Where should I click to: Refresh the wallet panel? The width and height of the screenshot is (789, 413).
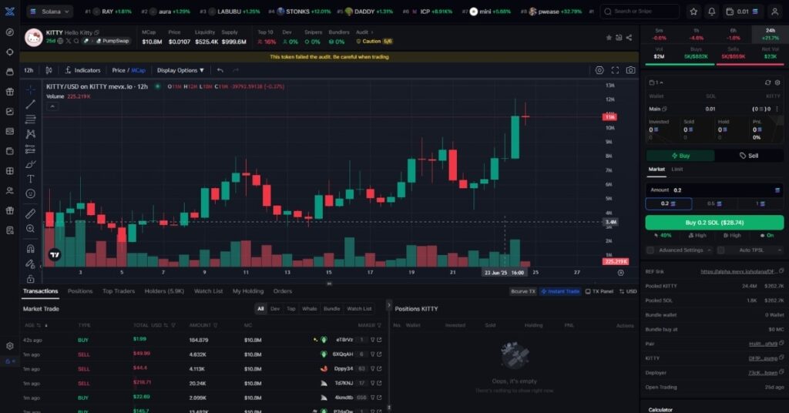pyautogui.click(x=767, y=82)
